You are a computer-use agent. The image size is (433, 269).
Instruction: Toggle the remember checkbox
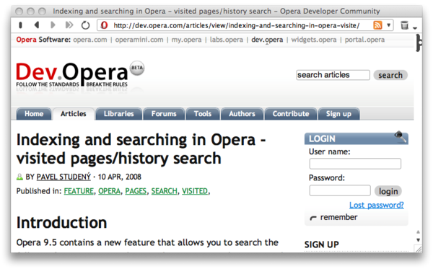(x=313, y=218)
